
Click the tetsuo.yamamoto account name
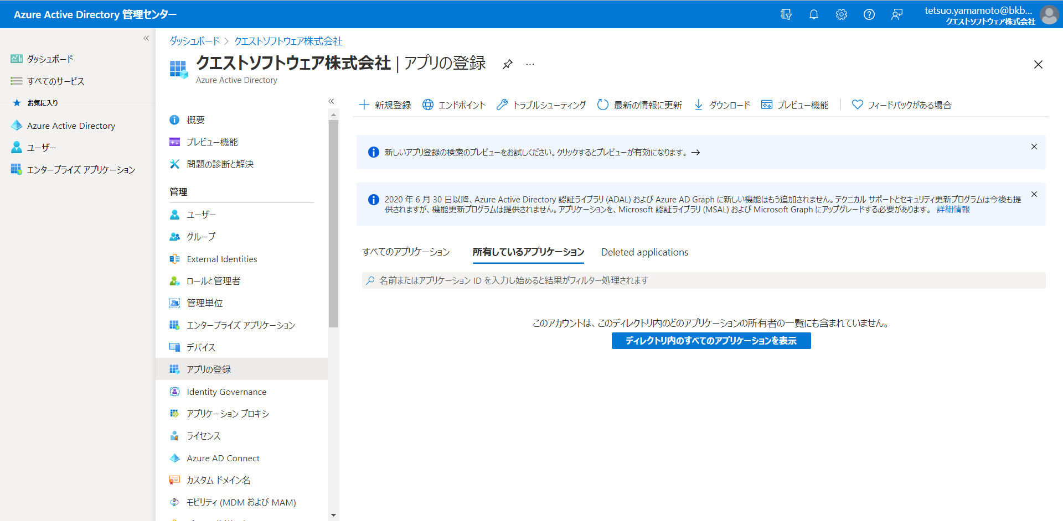pos(978,10)
